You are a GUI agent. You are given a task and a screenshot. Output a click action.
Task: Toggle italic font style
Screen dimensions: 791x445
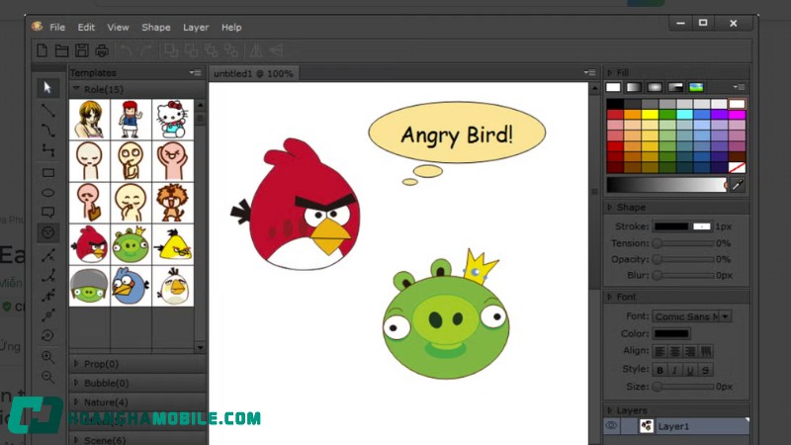coord(675,370)
